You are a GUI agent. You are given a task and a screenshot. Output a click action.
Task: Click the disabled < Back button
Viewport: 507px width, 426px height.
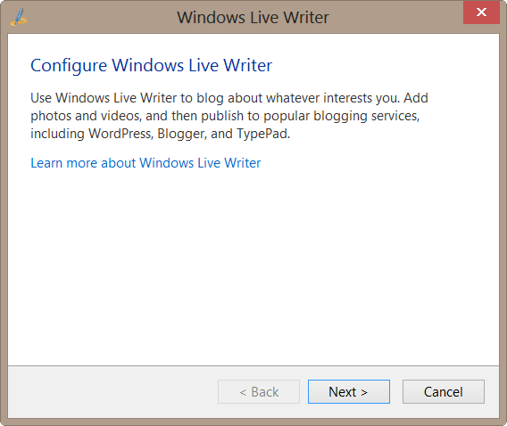coord(259,391)
